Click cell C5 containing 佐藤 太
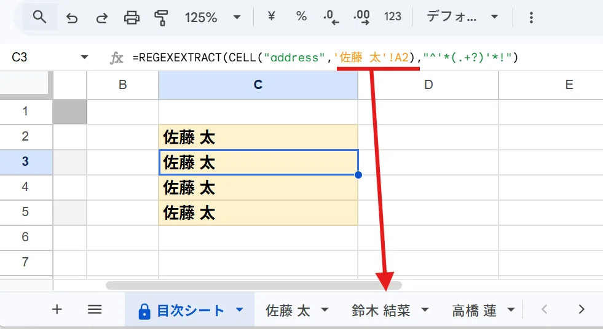Image resolution: width=603 pixels, height=329 pixels. tap(258, 212)
